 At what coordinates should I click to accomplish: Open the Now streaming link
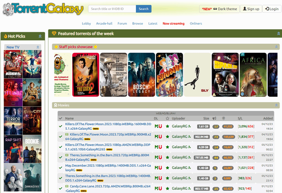click(x=174, y=23)
